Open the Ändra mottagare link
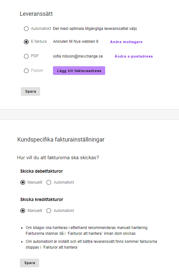The image size is (179, 275). pos(126,42)
